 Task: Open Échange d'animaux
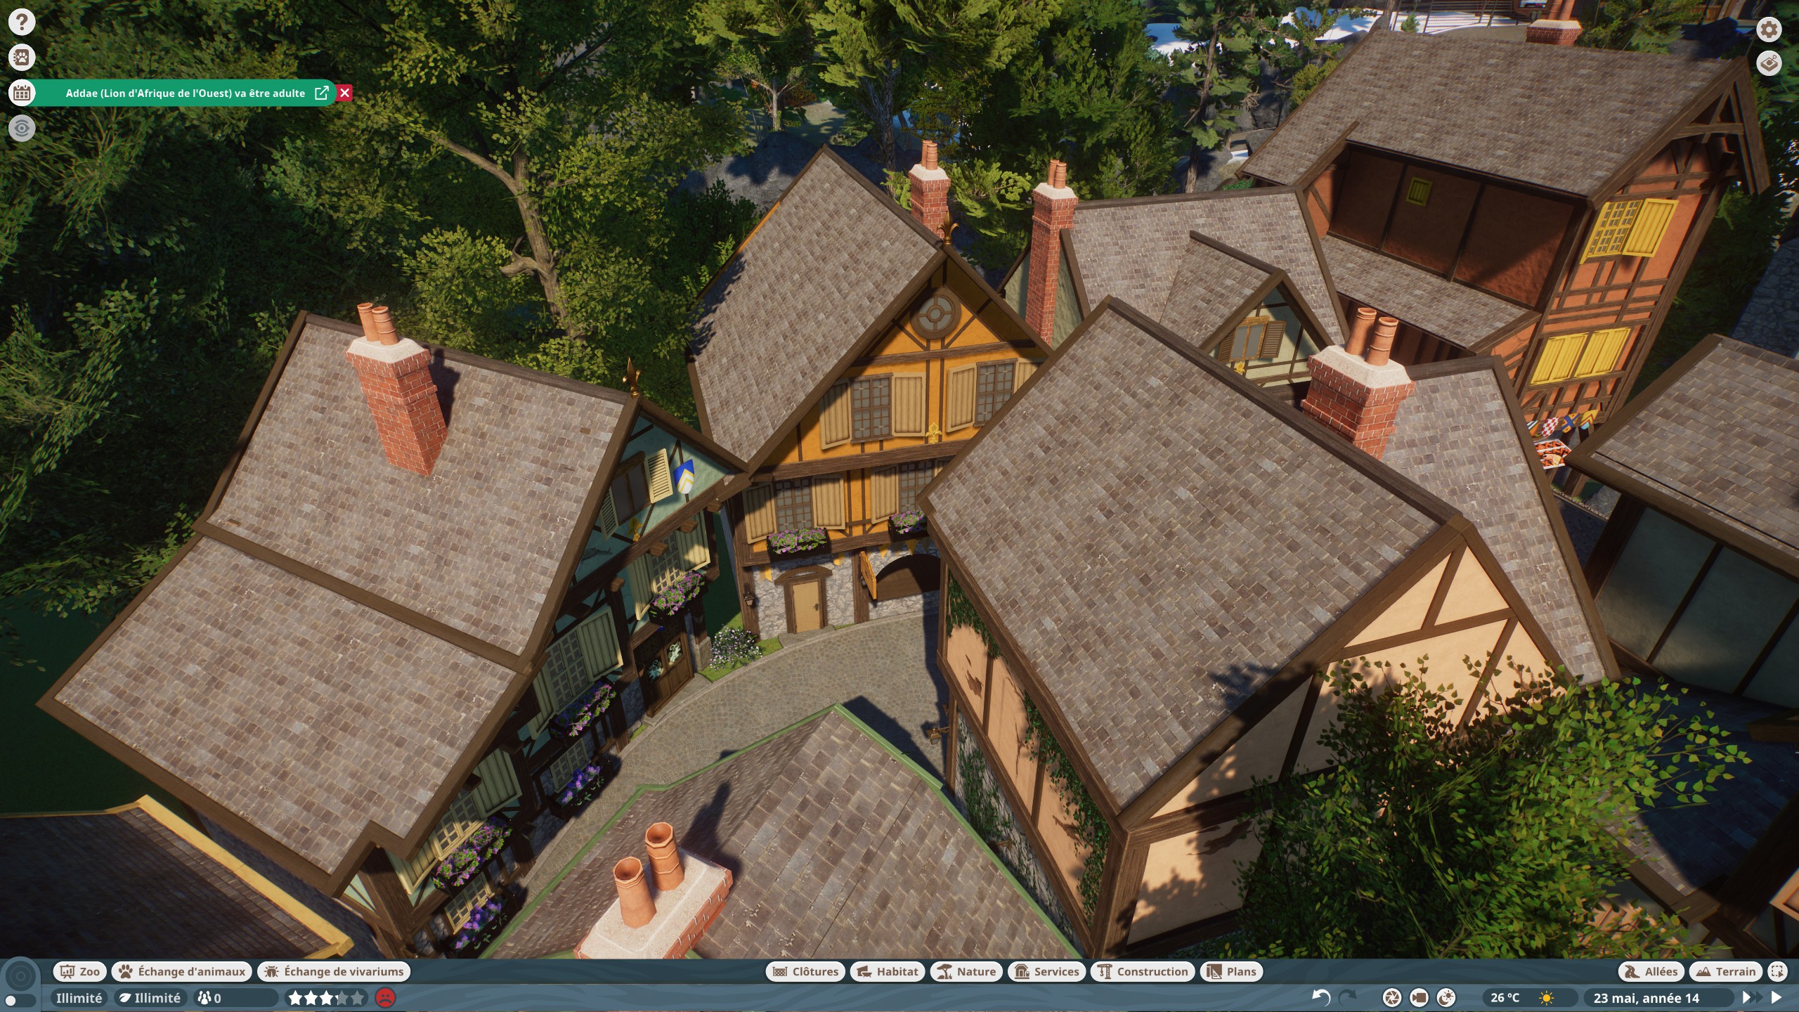pyautogui.click(x=181, y=971)
